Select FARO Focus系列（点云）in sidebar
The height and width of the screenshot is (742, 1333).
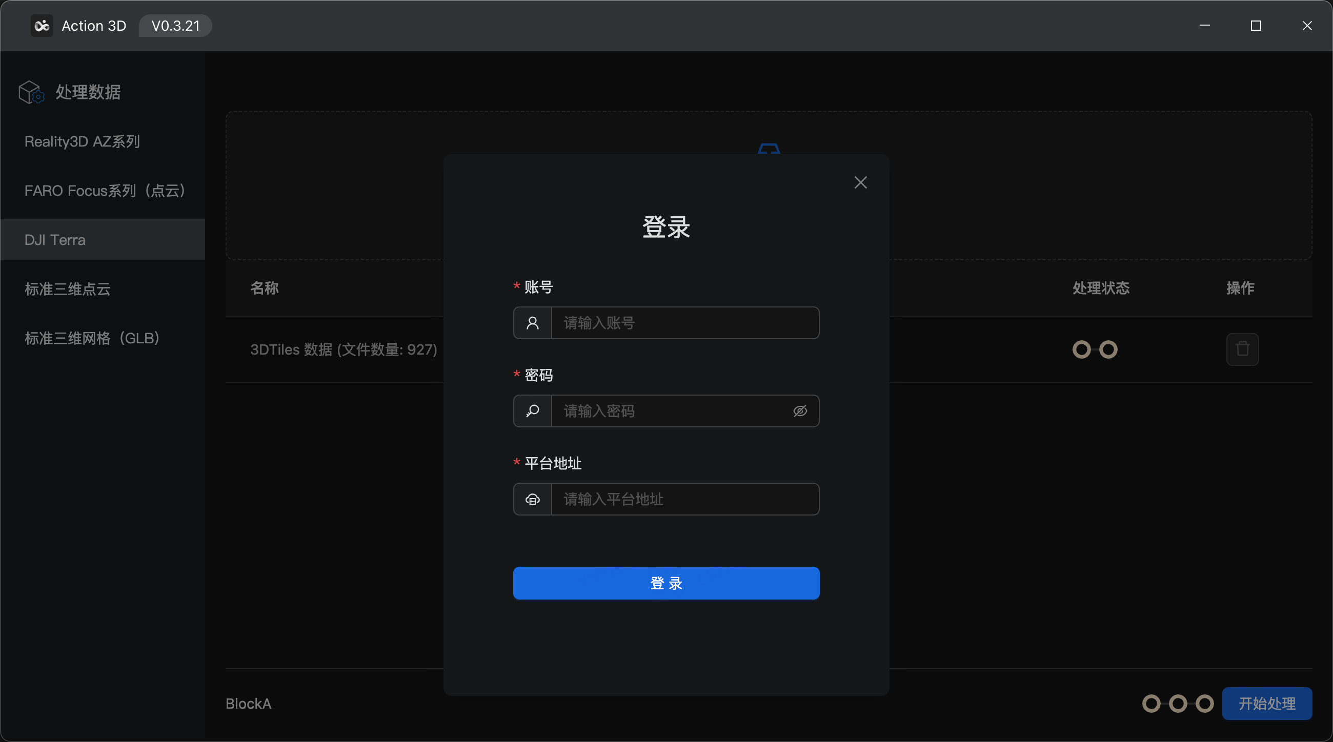[x=103, y=190]
